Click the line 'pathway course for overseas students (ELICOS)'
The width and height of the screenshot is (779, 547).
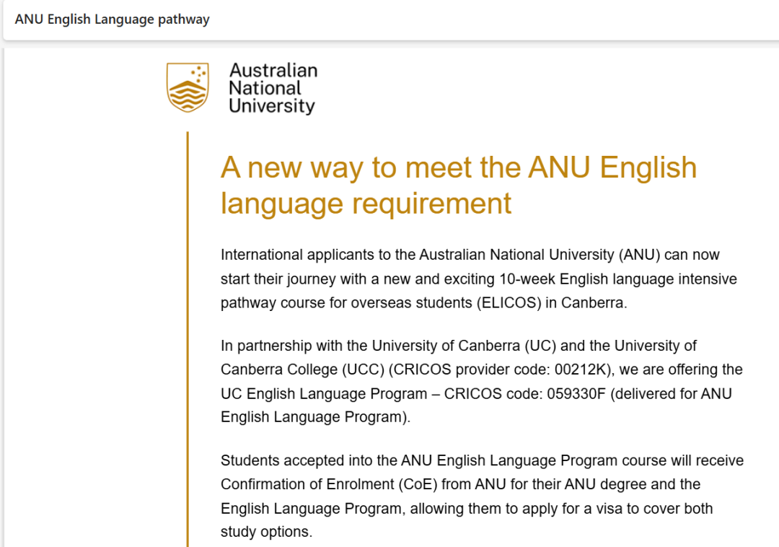click(x=424, y=302)
